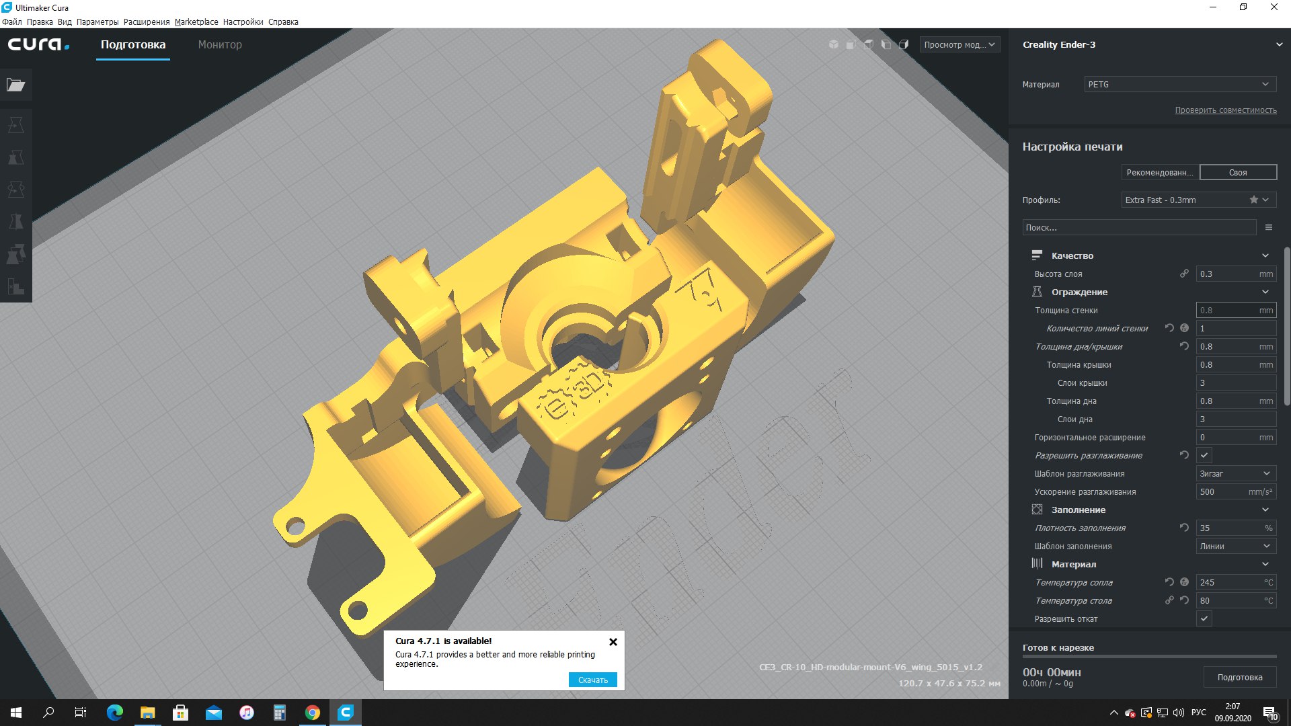Open file with the folder icon
The image size is (1291, 726).
16,85
